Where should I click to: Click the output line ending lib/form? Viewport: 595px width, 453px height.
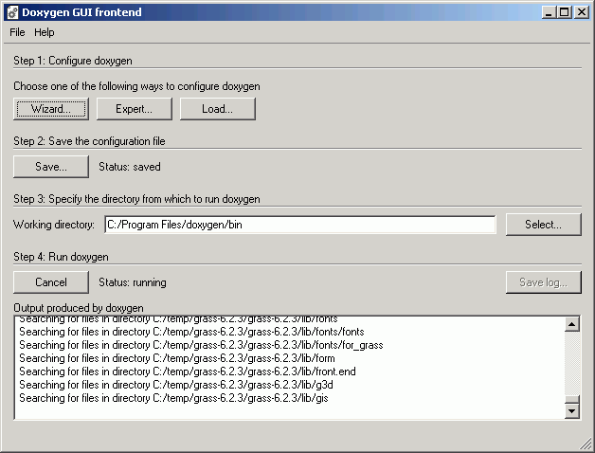(177, 358)
